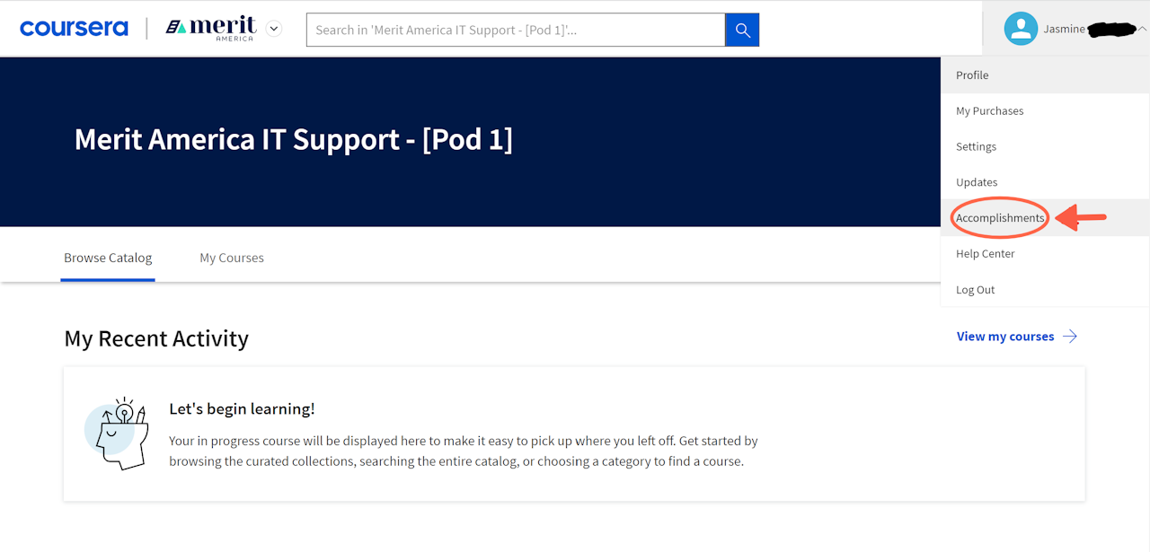Open Updates from the account menu
This screenshot has height=552, width=1150.
(1045, 182)
